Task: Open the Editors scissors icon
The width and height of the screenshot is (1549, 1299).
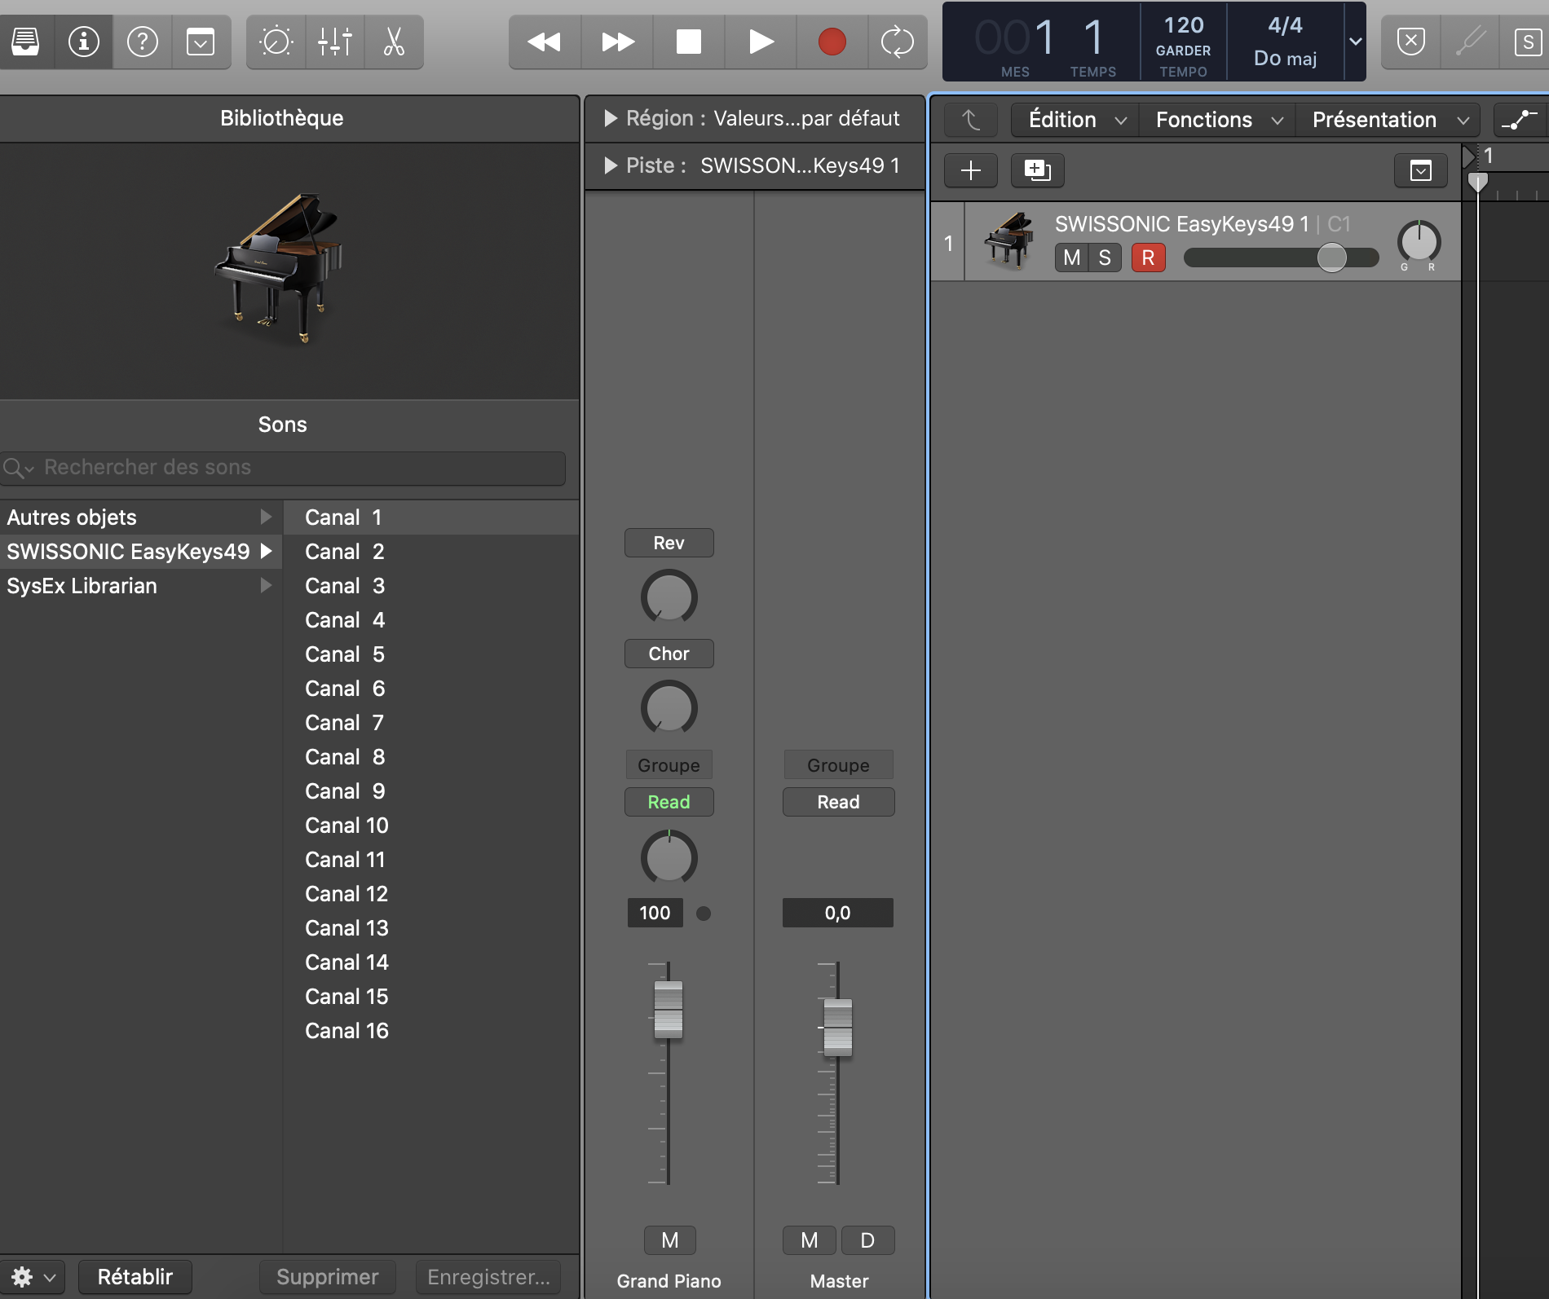Action: [394, 42]
